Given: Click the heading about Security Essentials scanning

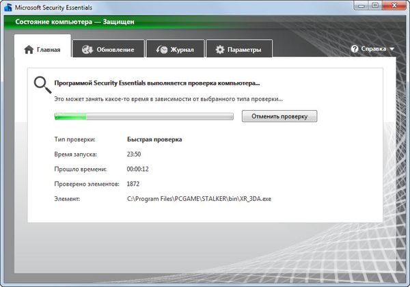Looking at the screenshot, I should [157, 83].
